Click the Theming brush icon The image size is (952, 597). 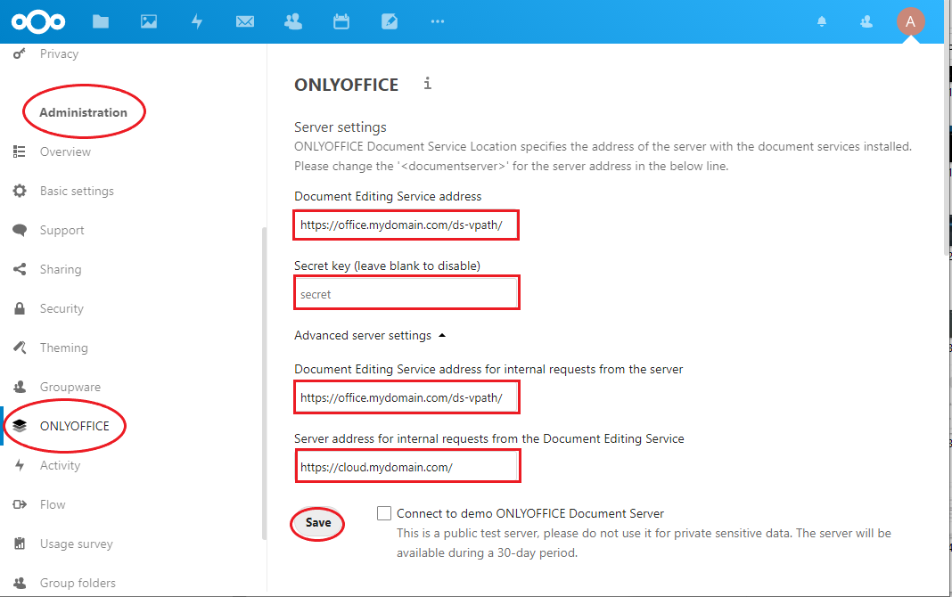20,348
